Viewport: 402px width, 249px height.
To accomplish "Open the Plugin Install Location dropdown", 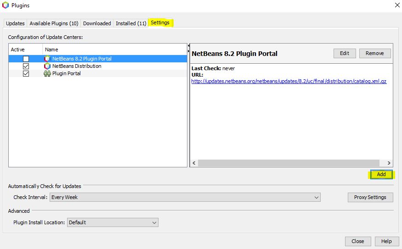I will (113, 222).
